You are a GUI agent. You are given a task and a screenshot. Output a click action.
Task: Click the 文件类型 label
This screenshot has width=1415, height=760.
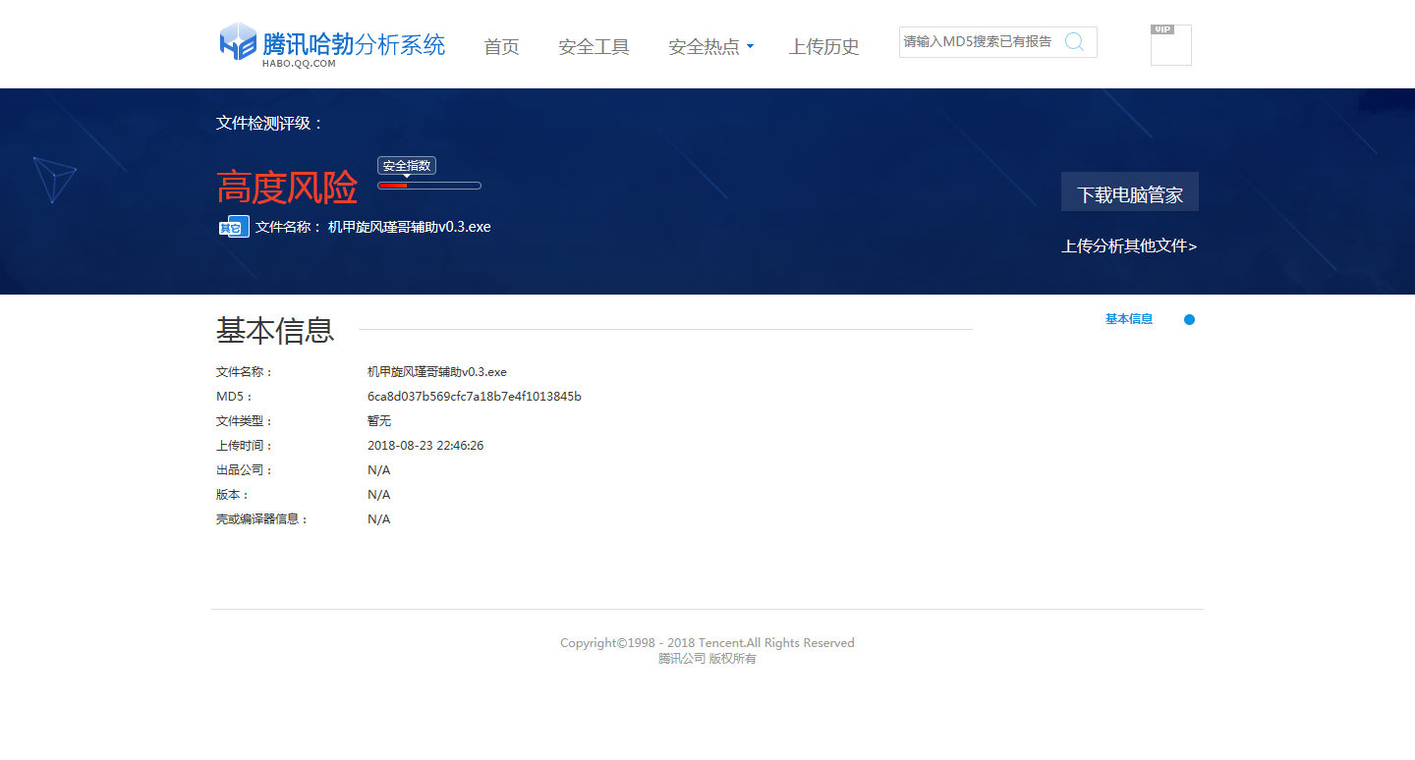point(245,421)
